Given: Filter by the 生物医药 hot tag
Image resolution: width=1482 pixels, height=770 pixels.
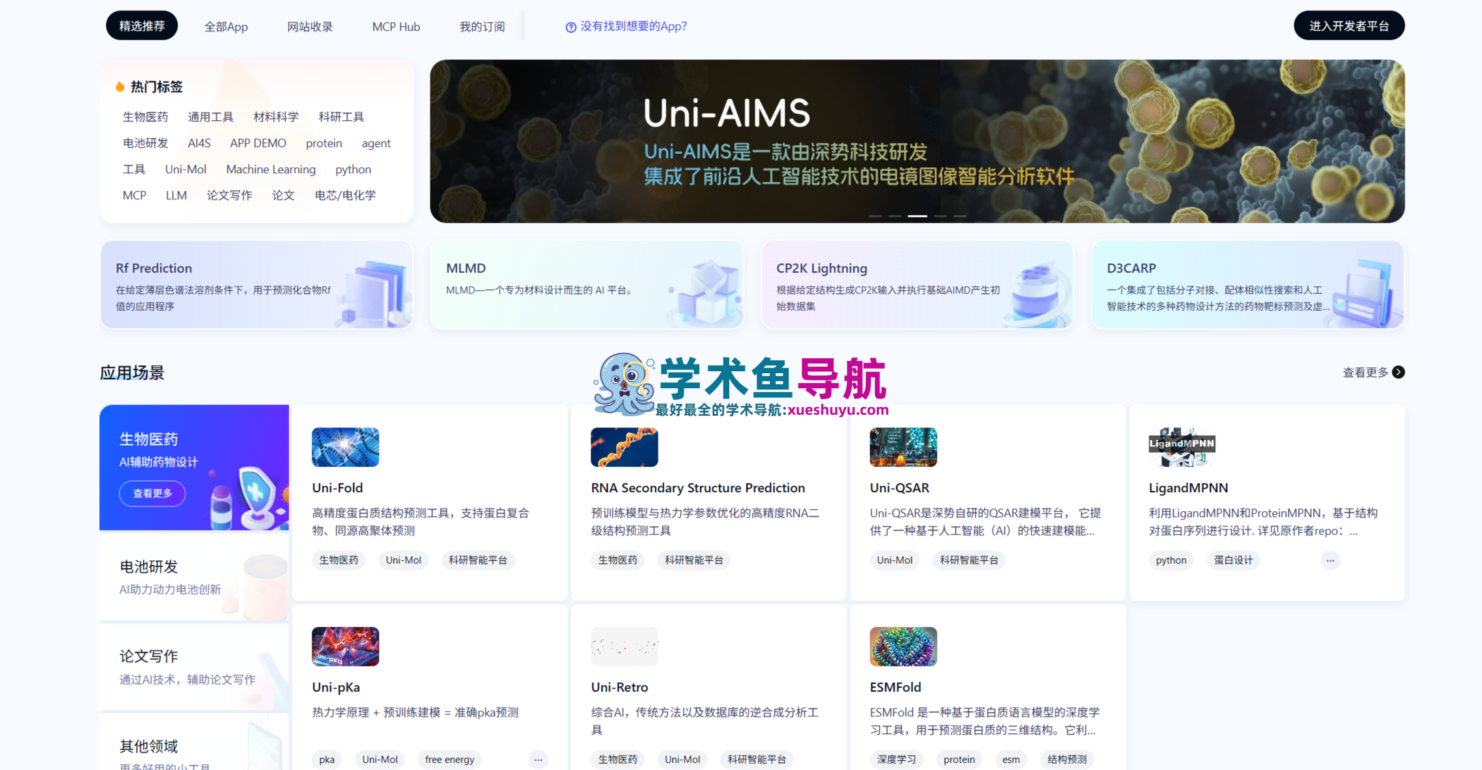Looking at the screenshot, I should [145, 117].
